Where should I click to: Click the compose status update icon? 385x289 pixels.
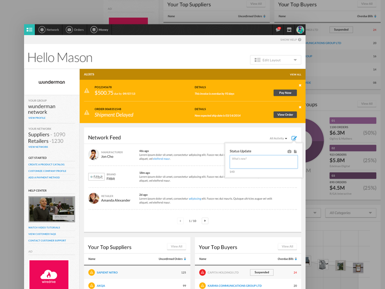294,138
